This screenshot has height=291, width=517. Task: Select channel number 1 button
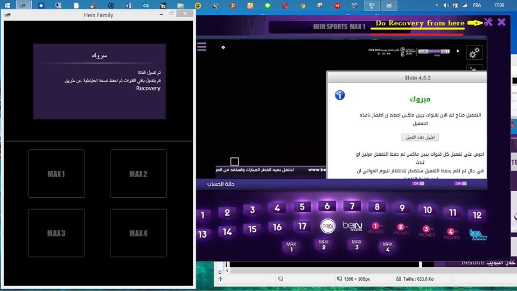[202, 216]
